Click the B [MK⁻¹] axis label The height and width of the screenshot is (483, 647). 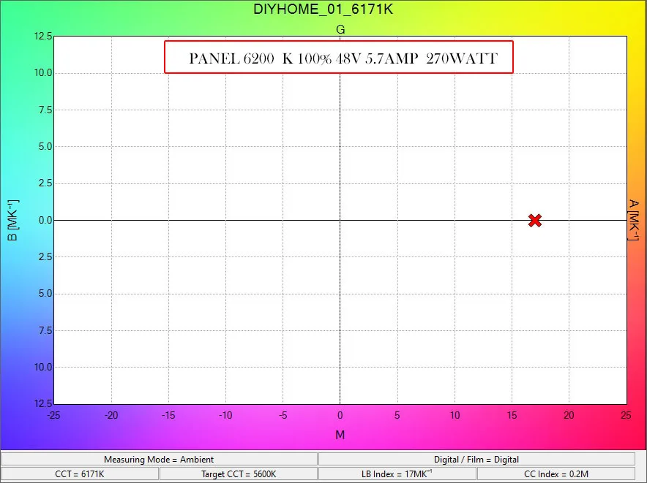pyautogui.click(x=14, y=219)
